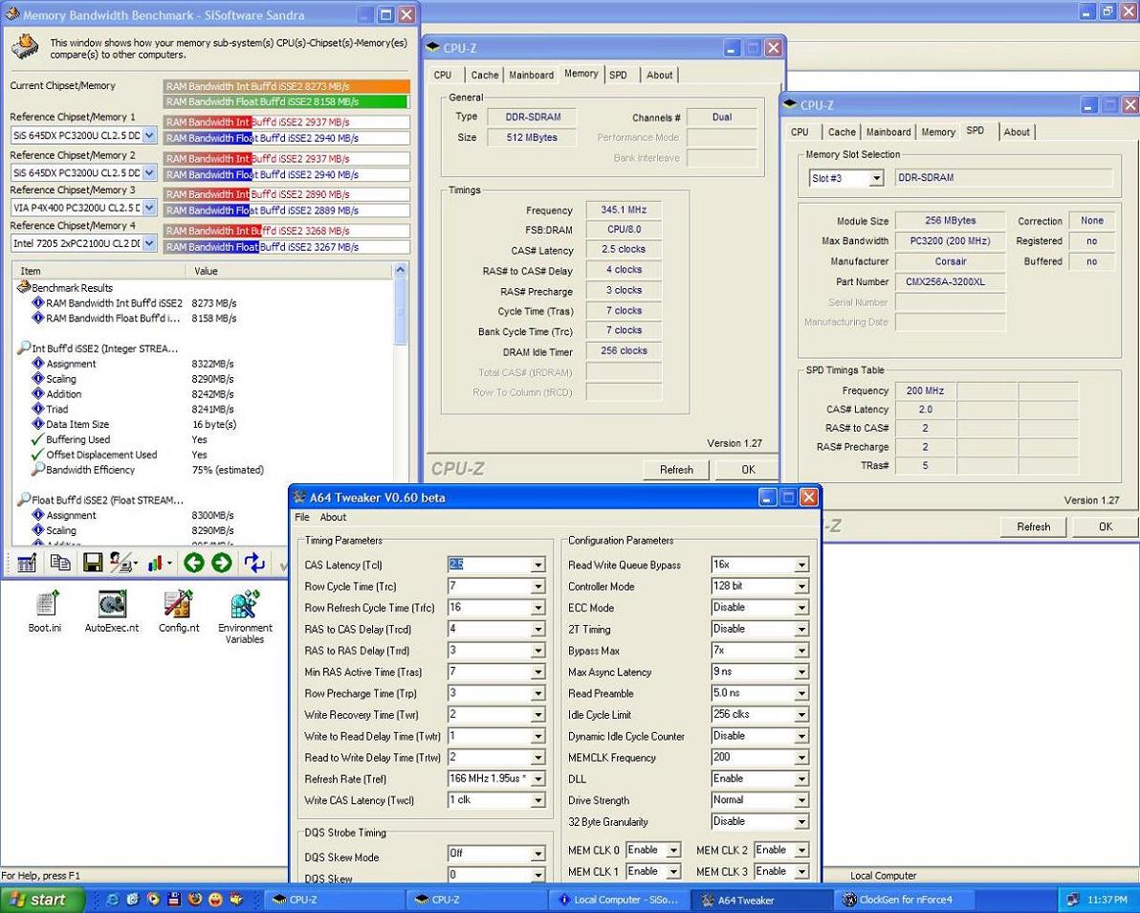Open Reference Chipset/Memory 4 dropdown

pyautogui.click(x=149, y=243)
